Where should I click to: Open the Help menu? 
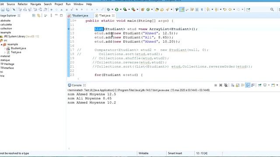(89, 4)
